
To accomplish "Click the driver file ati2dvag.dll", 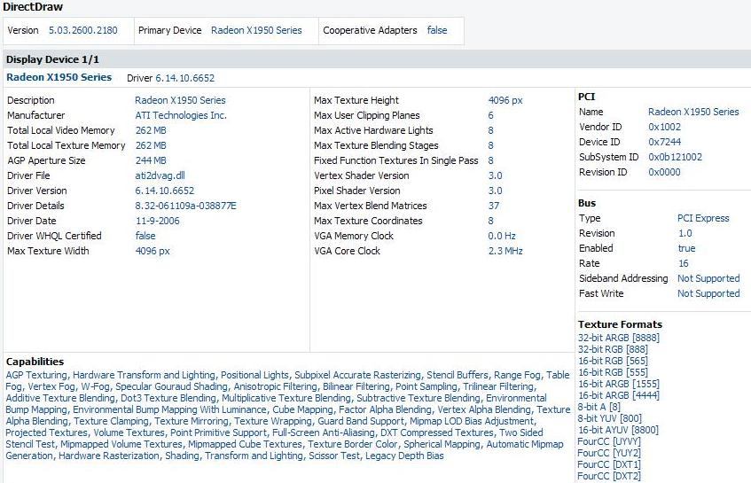I will point(160,175).
